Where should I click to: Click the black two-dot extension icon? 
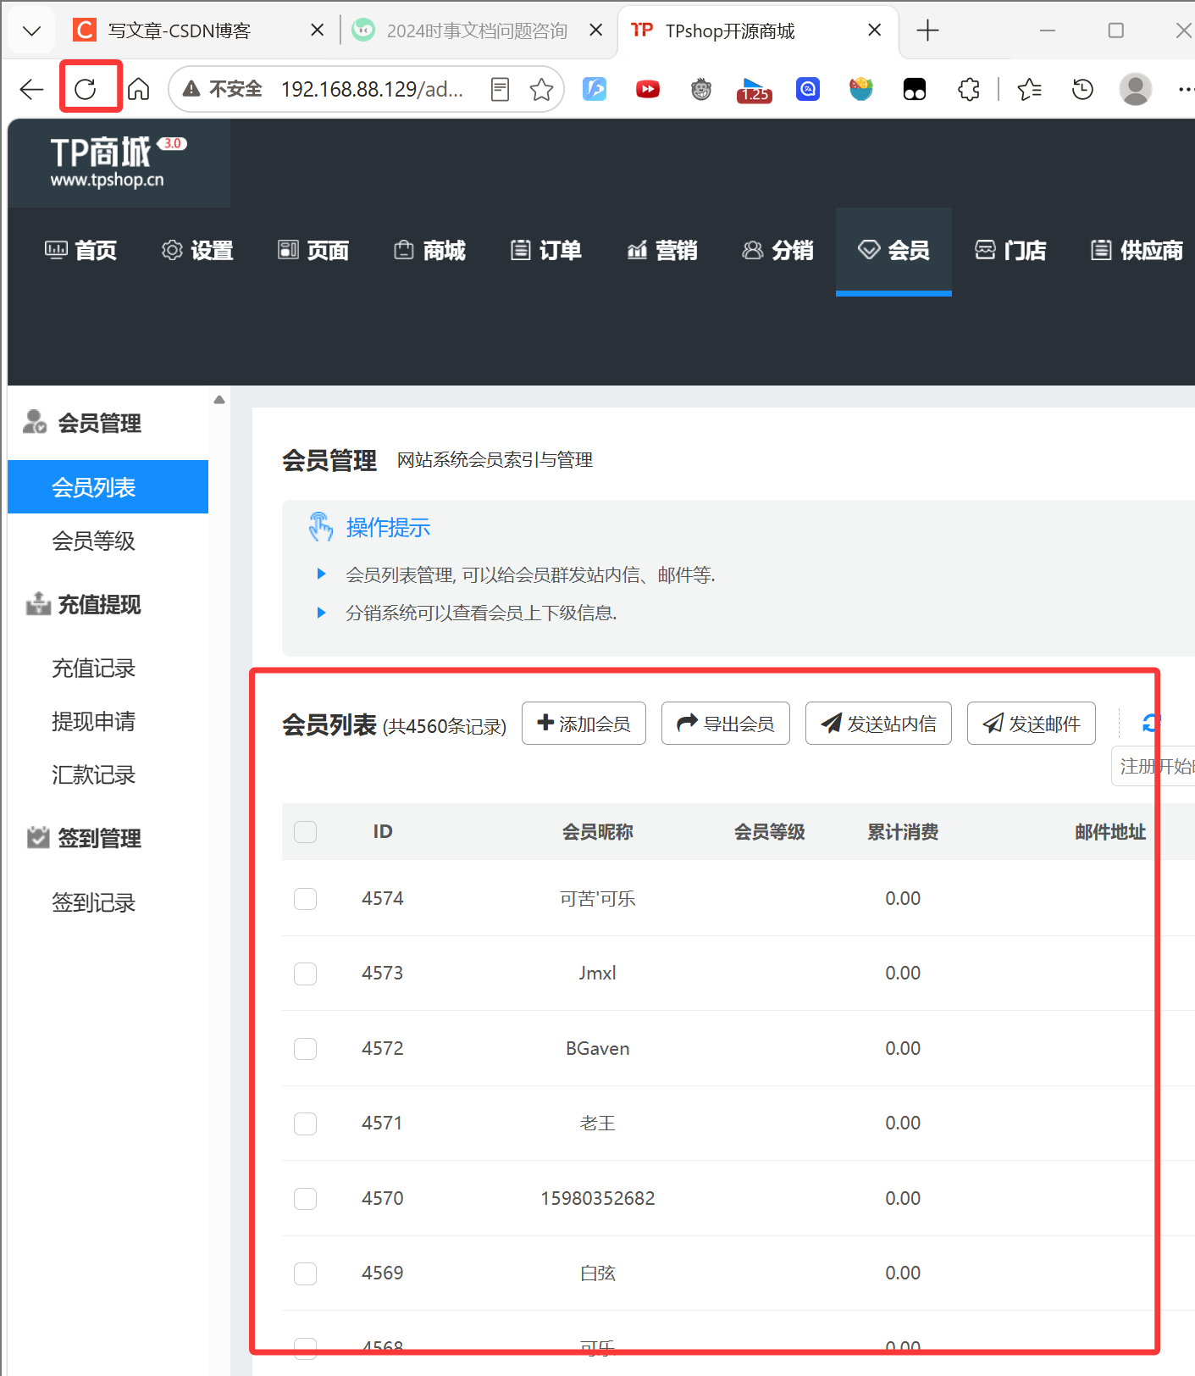(x=915, y=89)
